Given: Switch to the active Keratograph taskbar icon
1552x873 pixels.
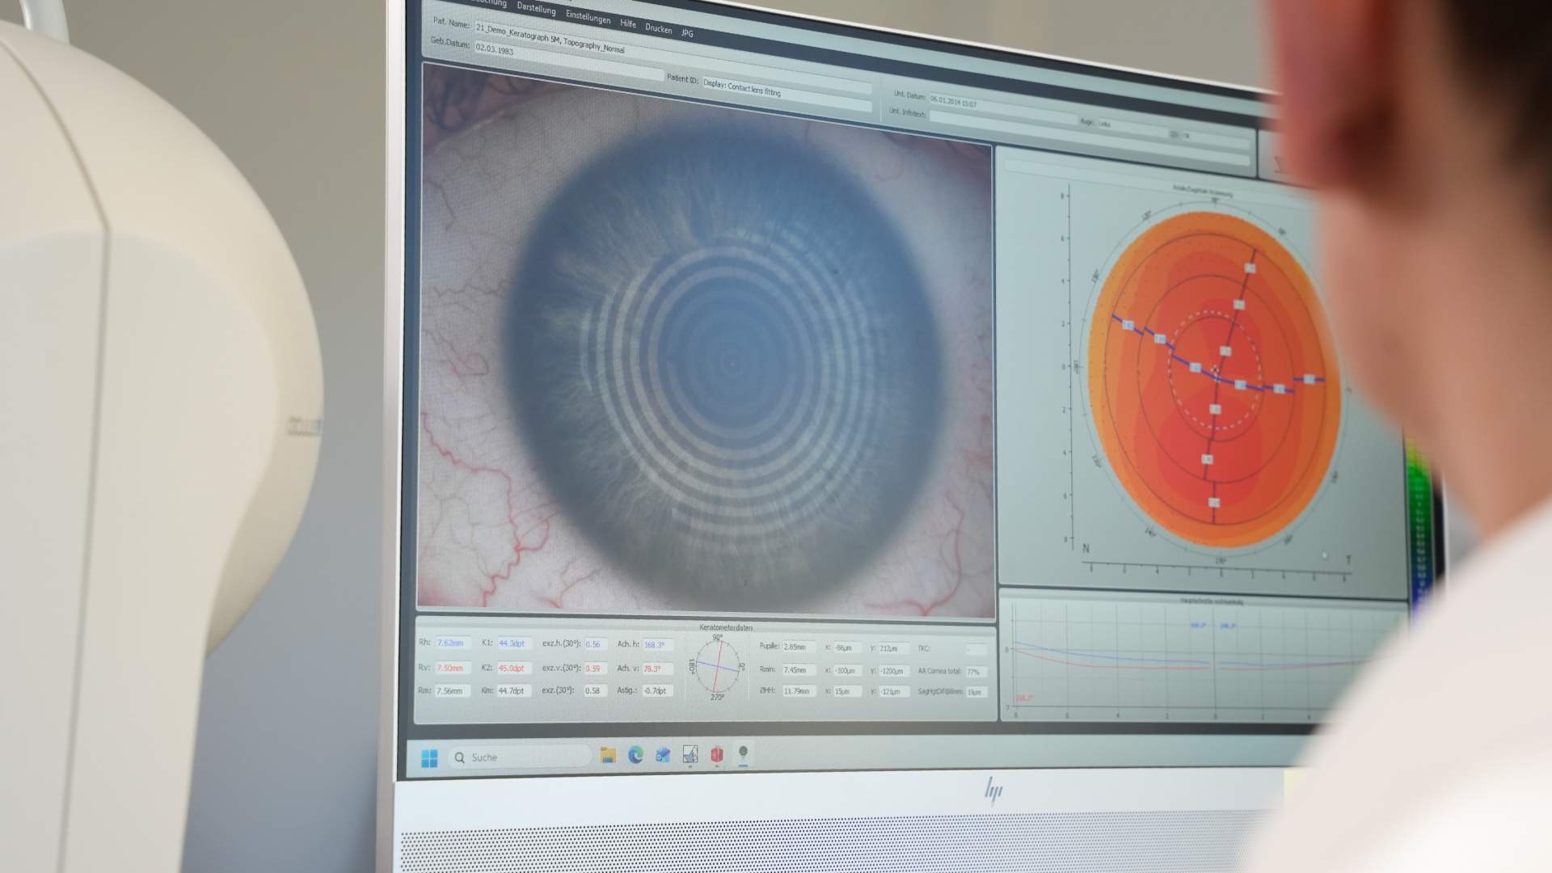Looking at the screenshot, I should [x=743, y=753].
